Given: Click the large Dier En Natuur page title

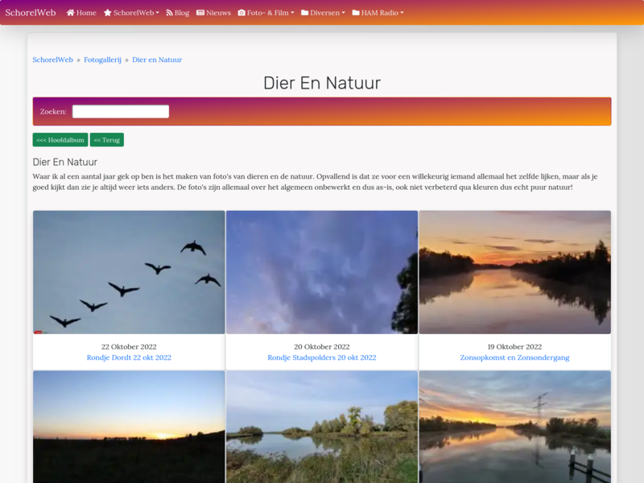Looking at the screenshot, I should click(x=322, y=83).
